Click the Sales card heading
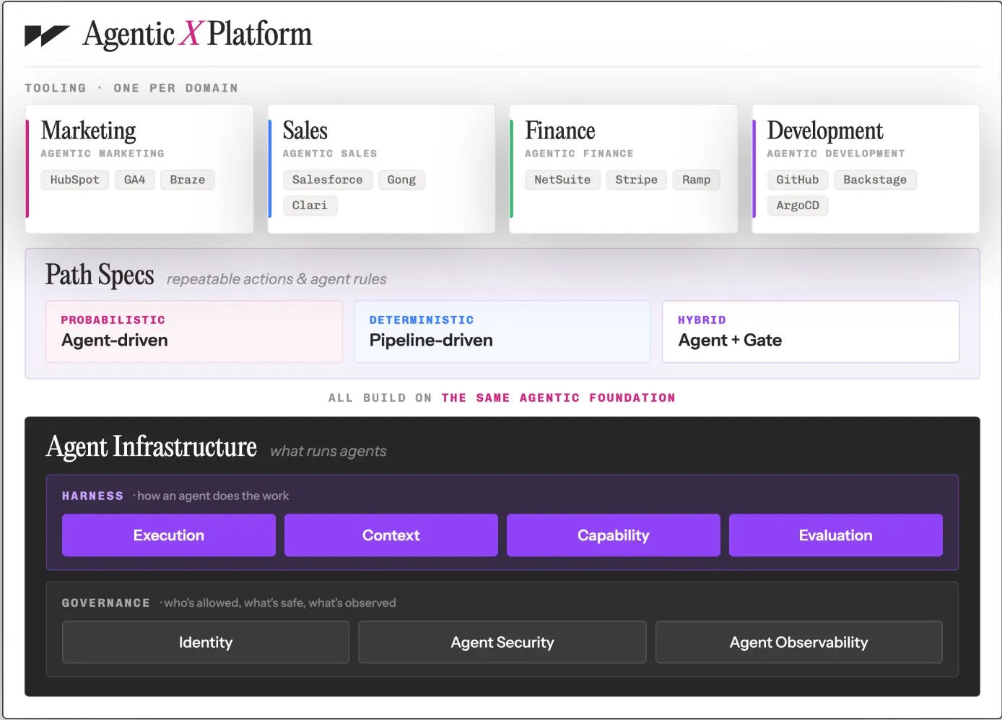 (x=305, y=131)
